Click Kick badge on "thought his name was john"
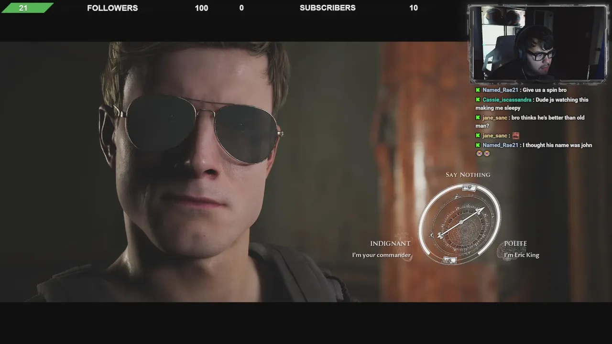 [x=478, y=145]
